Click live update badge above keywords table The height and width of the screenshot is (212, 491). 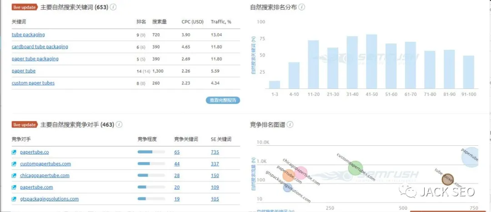(24, 7)
